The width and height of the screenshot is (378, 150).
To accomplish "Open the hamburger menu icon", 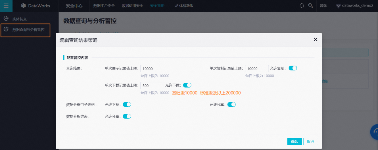I will (x=6, y=6).
